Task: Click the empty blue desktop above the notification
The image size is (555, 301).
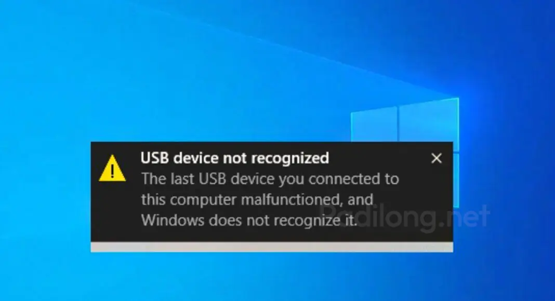Action: (x=213, y=71)
